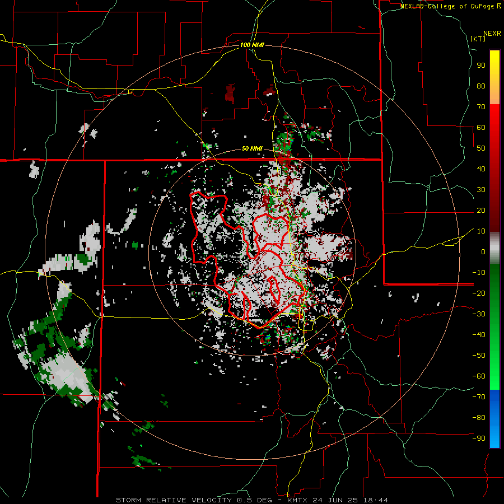Select the -10 value on the velocity scale
This screenshot has height=504, width=504.
479,273
